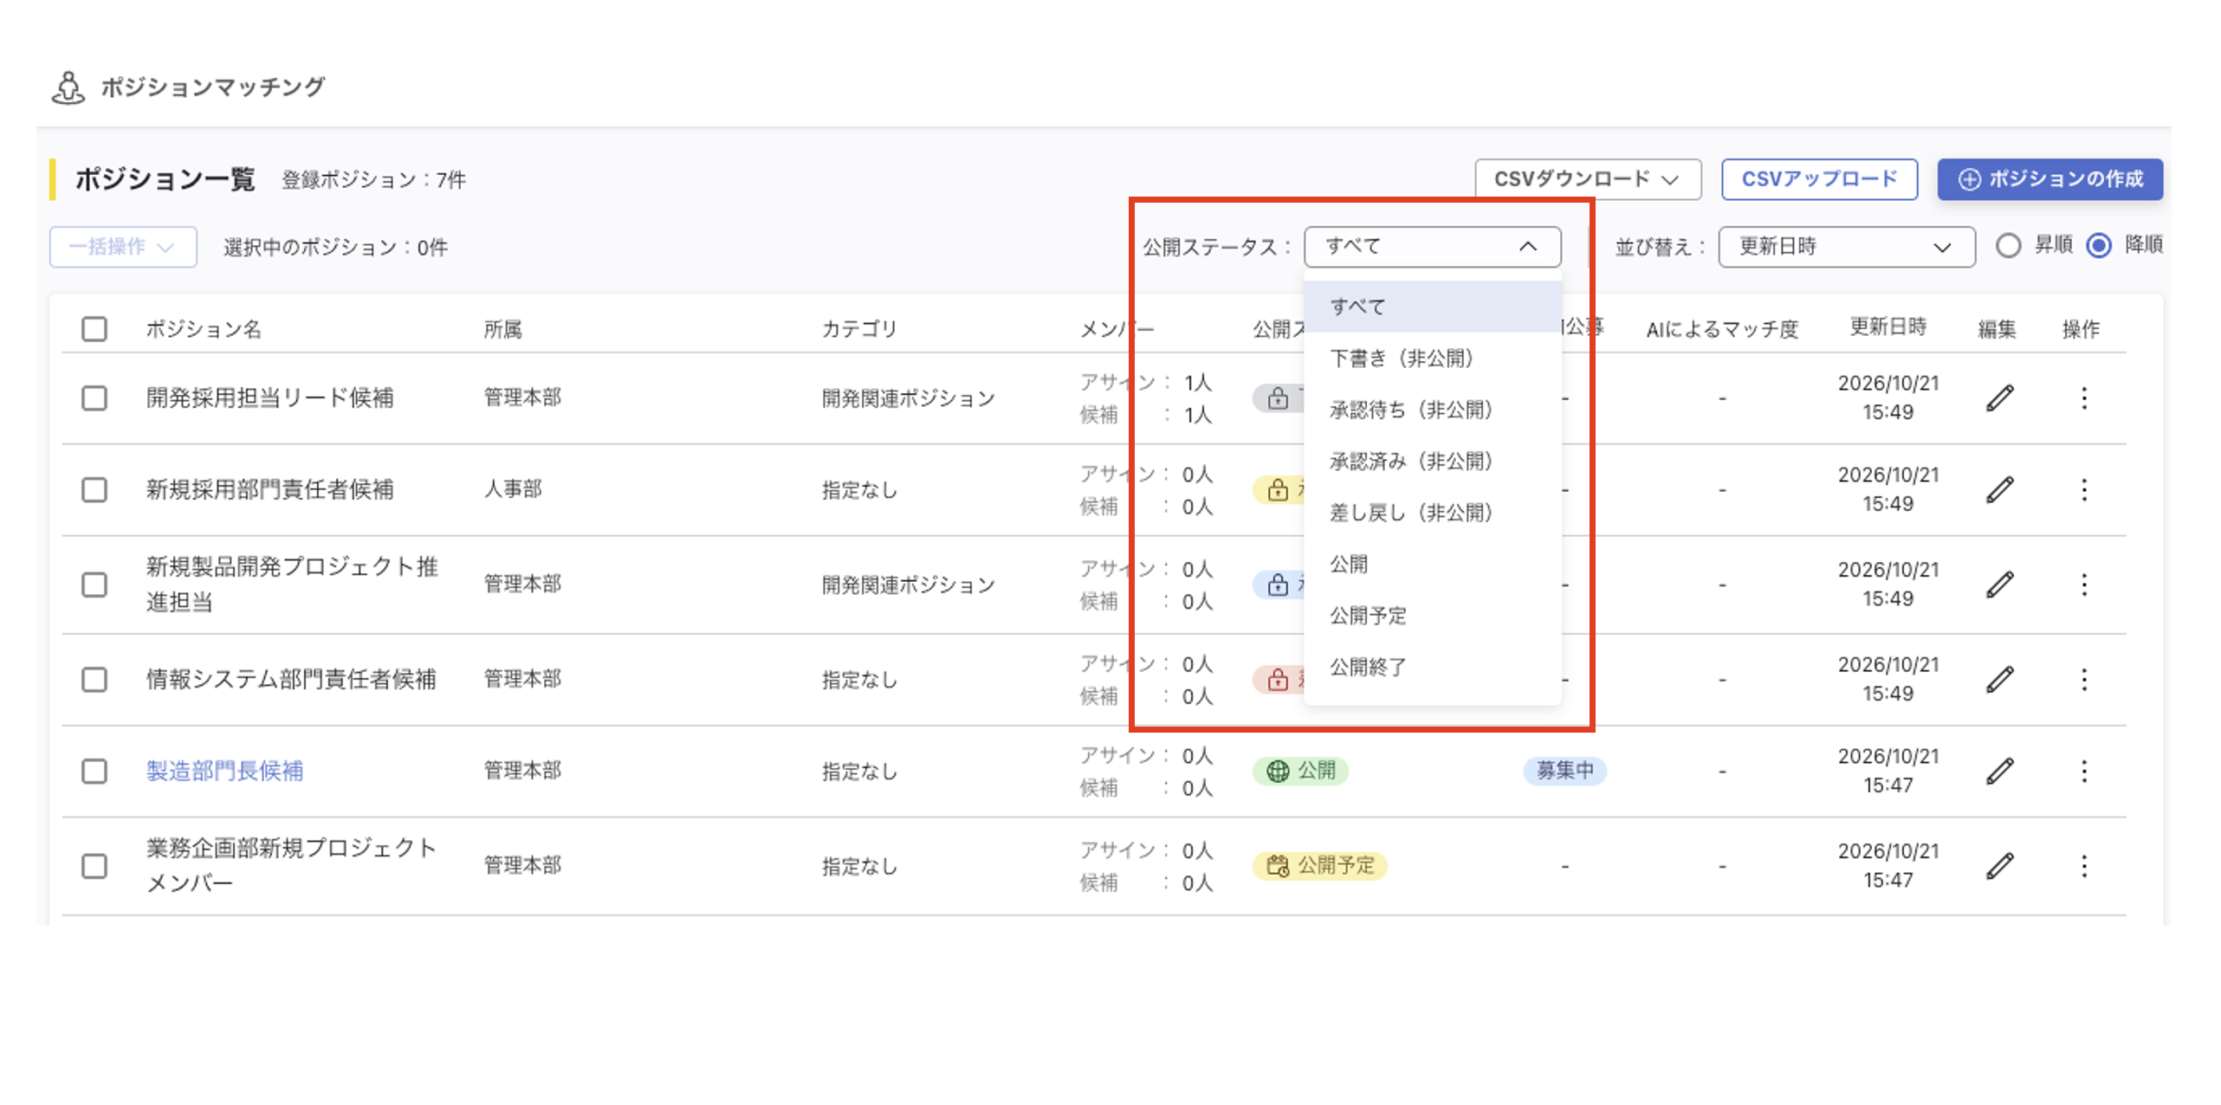Screen dimensions: 2221x1105
Task: Click the calendar 公開予定 status badge
Action: pos(1319,866)
